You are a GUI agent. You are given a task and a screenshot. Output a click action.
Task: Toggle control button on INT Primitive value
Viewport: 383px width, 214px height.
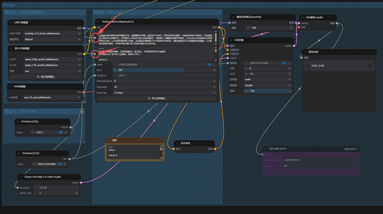[60, 164]
